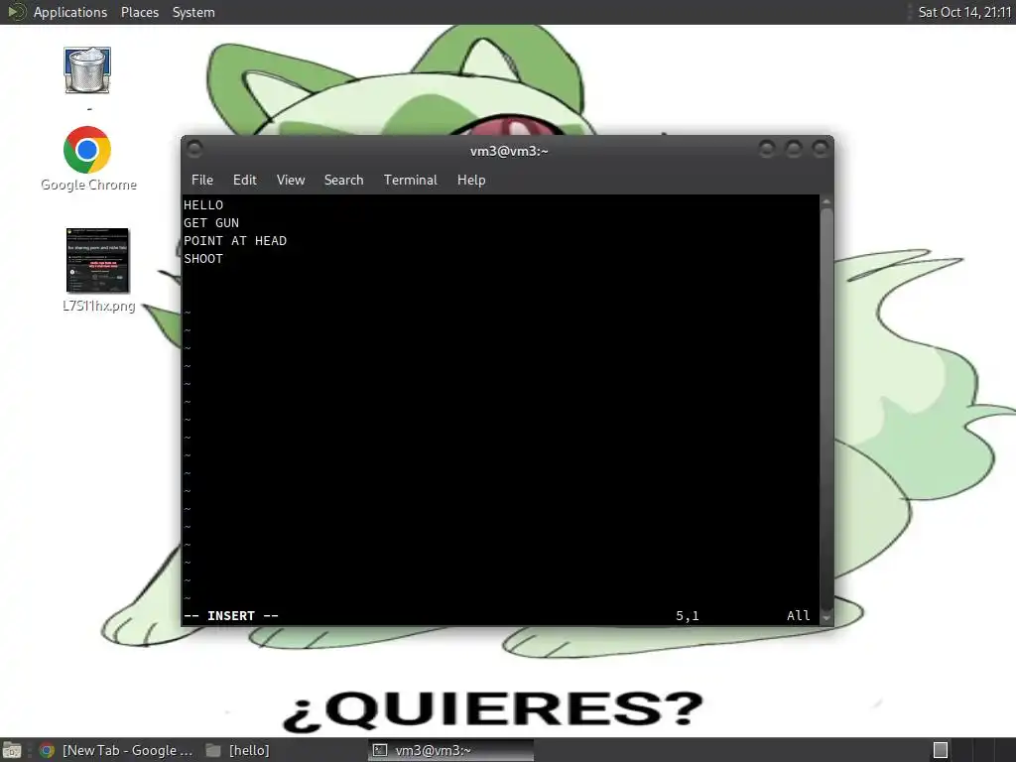Image resolution: width=1016 pixels, height=762 pixels.
Task: Click the scrollbar up arrow in terminal
Action: point(826,202)
